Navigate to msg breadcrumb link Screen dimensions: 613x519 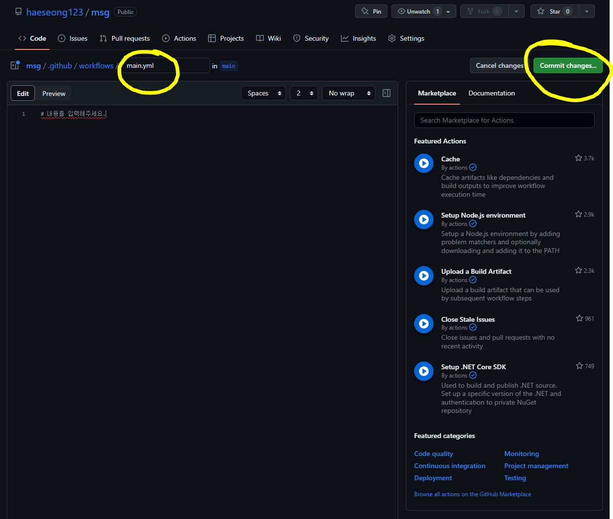[x=33, y=66]
